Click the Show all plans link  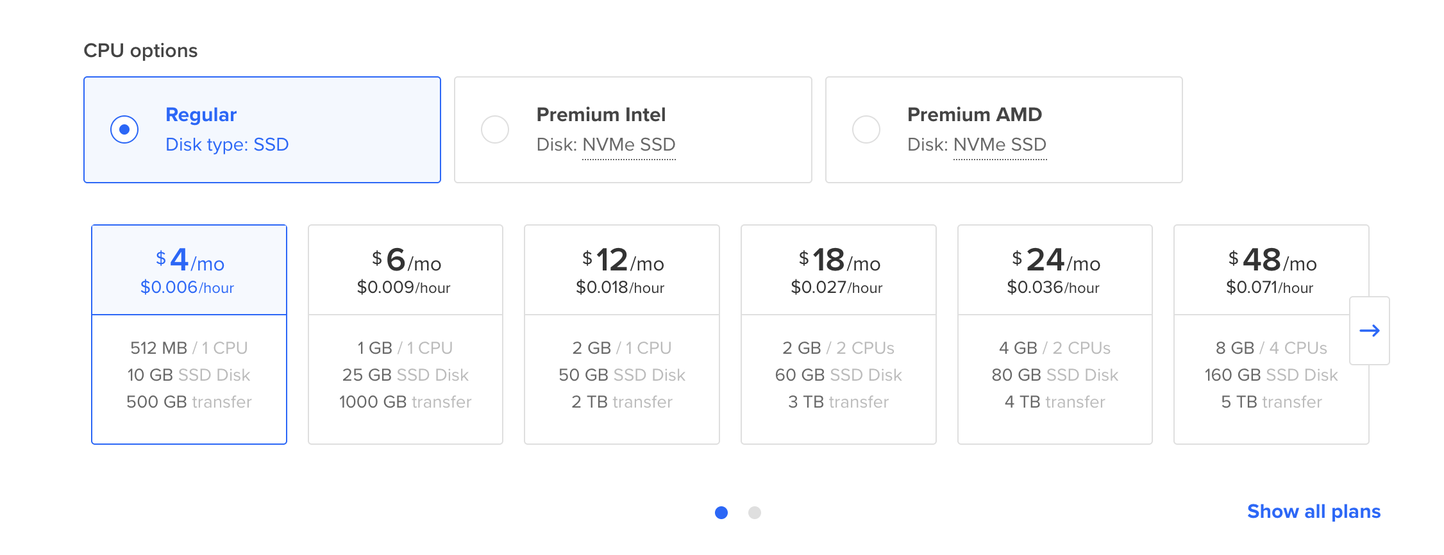[1313, 511]
